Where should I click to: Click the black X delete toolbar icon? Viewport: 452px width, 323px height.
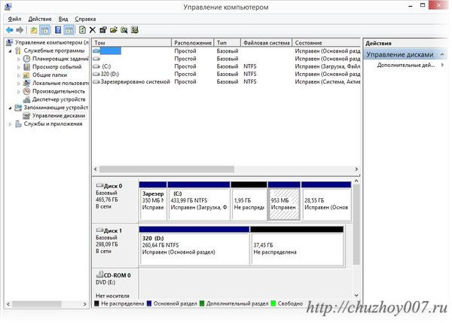click(93, 30)
